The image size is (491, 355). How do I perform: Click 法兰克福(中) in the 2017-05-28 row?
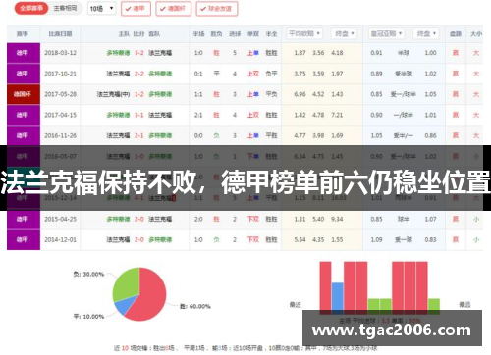tap(113, 94)
